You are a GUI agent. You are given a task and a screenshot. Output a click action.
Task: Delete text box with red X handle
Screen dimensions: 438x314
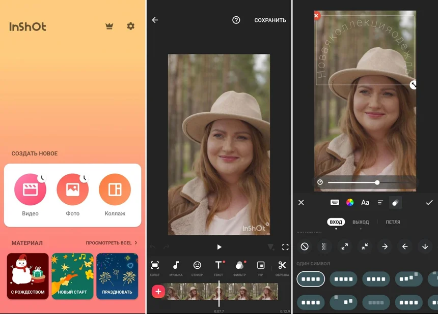point(316,16)
